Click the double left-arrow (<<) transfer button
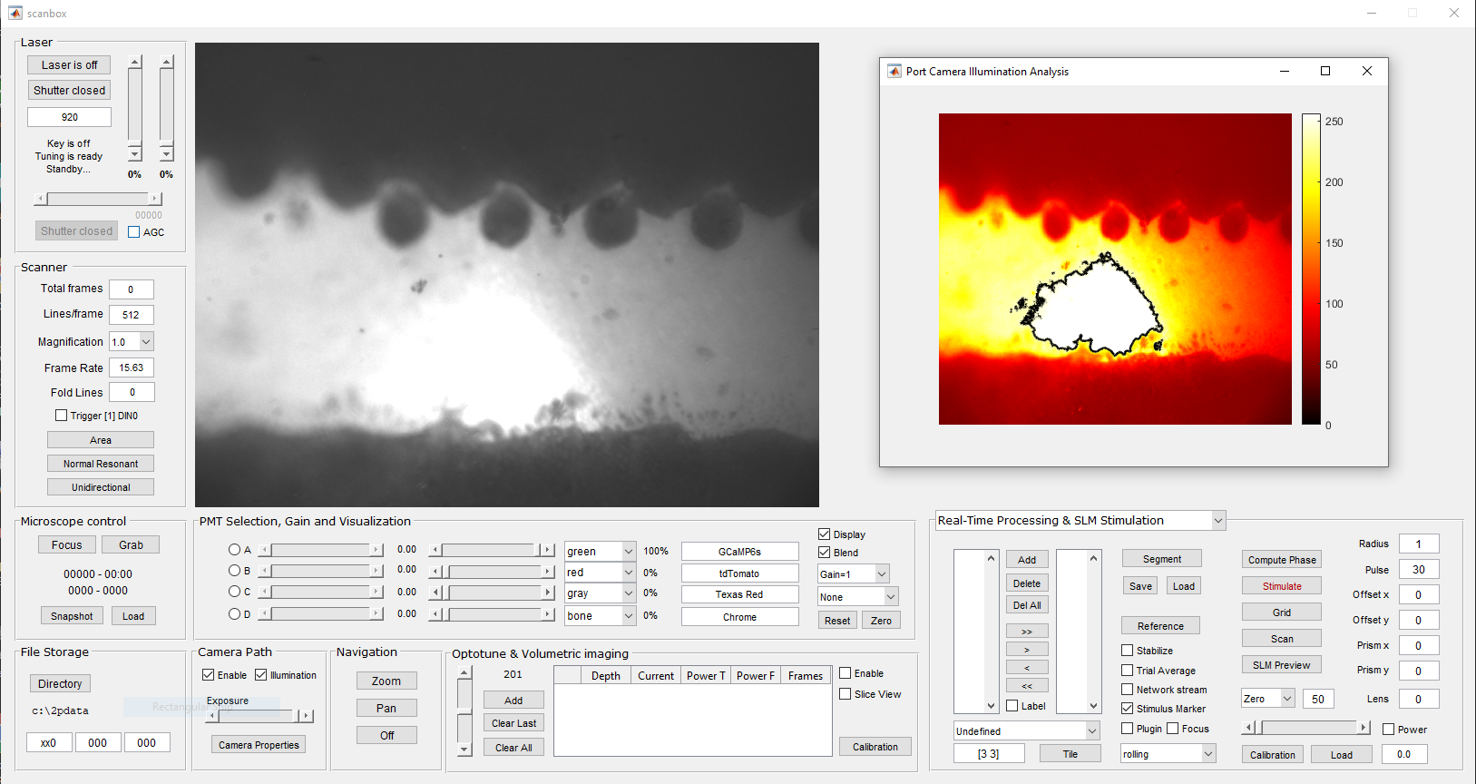The height and width of the screenshot is (784, 1476). tap(1026, 686)
